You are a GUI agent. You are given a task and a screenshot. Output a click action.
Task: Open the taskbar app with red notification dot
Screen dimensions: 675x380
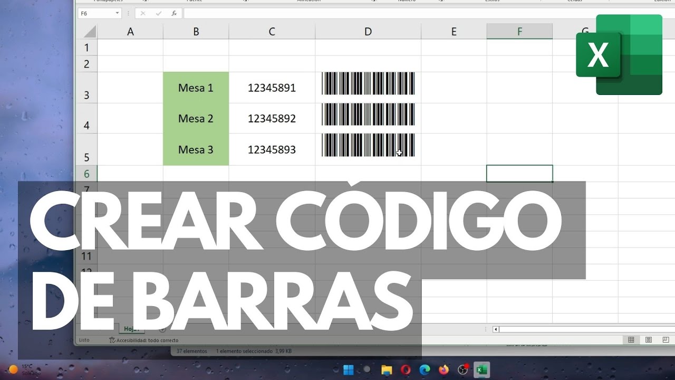pos(462,369)
